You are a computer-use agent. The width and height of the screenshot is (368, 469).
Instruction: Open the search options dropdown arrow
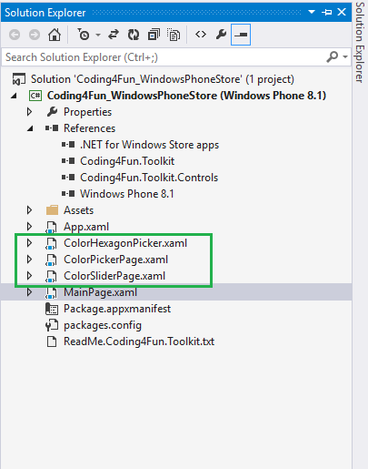click(x=345, y=56)
